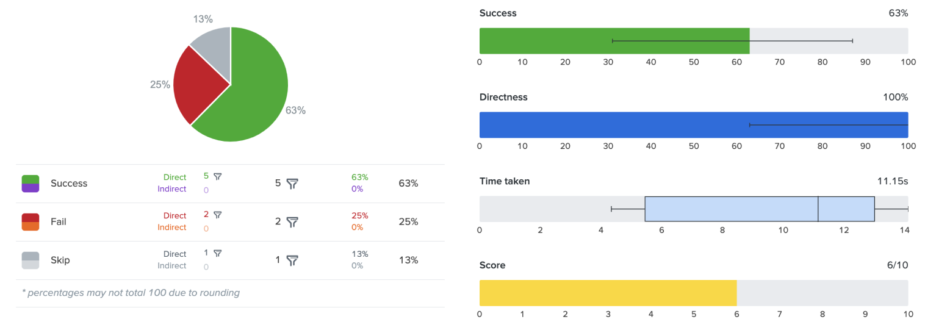The height and width of the screenshot is (330, 925).
Task: Click the red Direct label in Fail row
Action: (175, 216)
